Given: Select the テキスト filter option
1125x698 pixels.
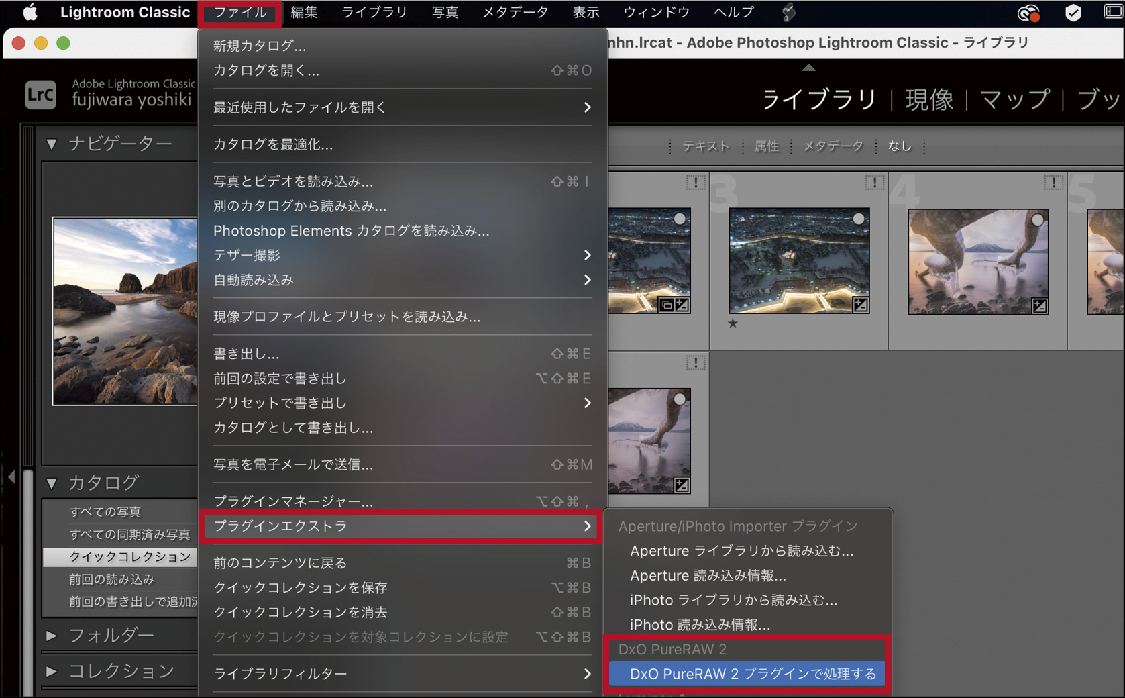Looking at the screenshot, I should 706,146.
